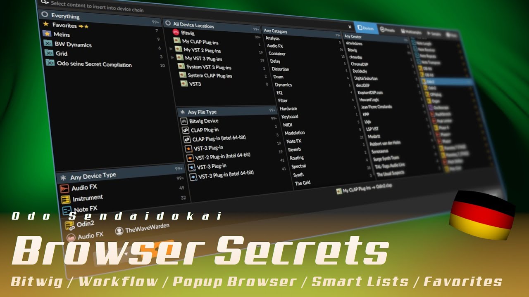Click the Instrument device type icon
Viewport: 529px width, 297px height.
[66, 200]
